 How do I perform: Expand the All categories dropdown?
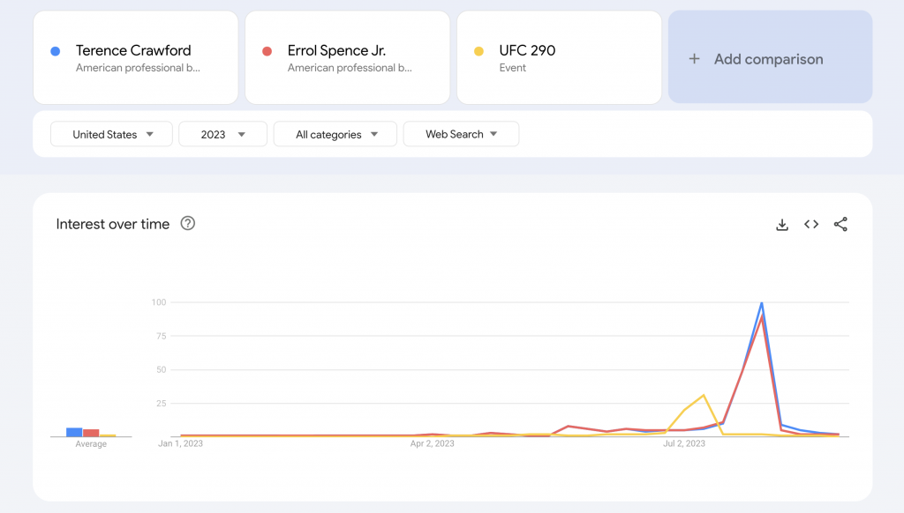point(335,134)
